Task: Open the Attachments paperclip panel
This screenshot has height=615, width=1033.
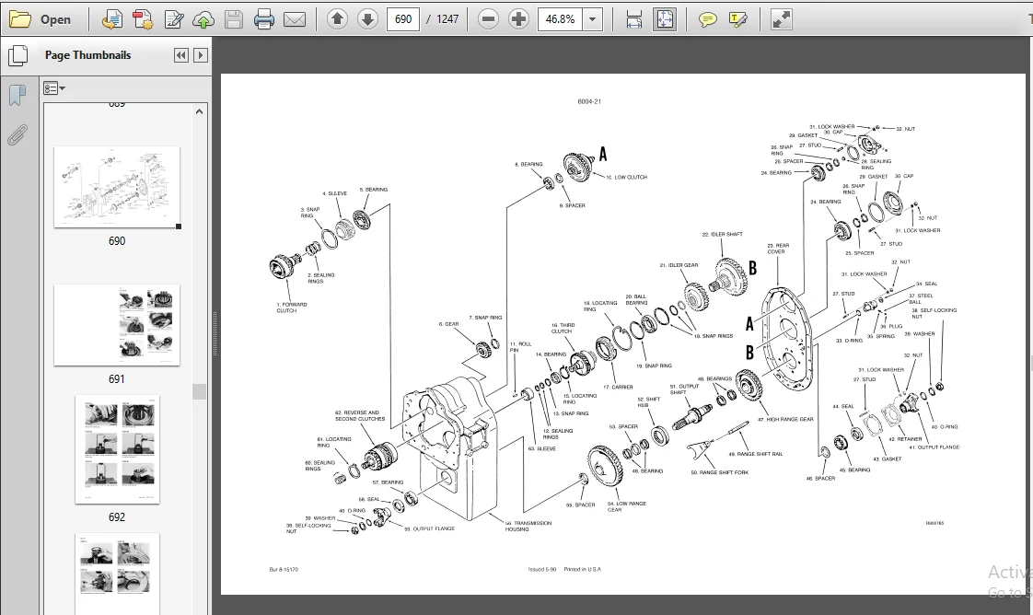Action: pos(17,135)
